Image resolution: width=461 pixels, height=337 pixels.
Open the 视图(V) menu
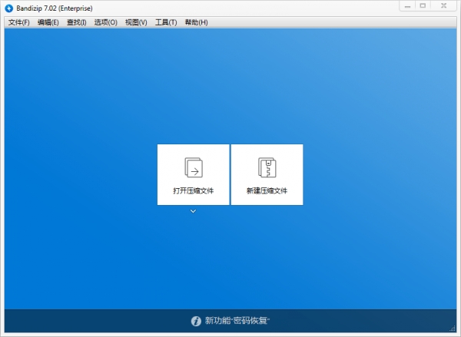[x=136, y=22]
